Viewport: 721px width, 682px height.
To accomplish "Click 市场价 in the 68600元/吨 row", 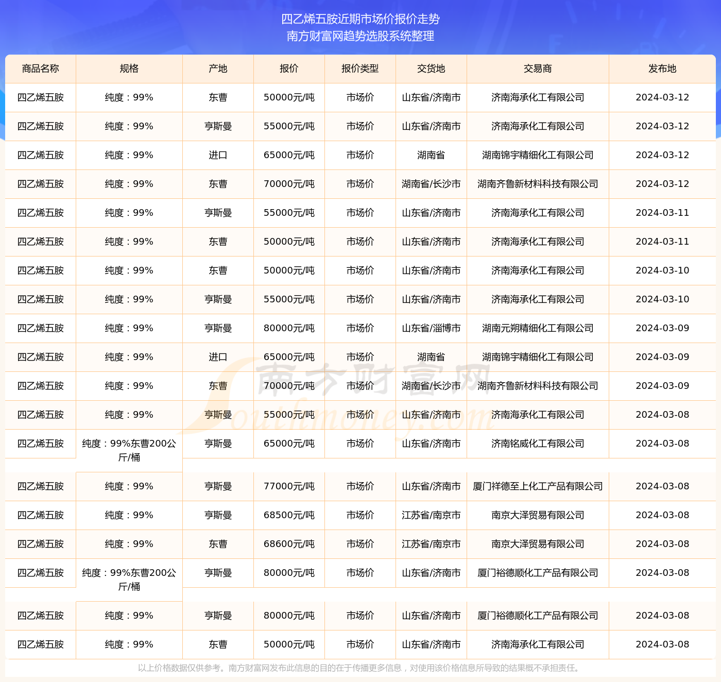I will [x=360, y=544].
